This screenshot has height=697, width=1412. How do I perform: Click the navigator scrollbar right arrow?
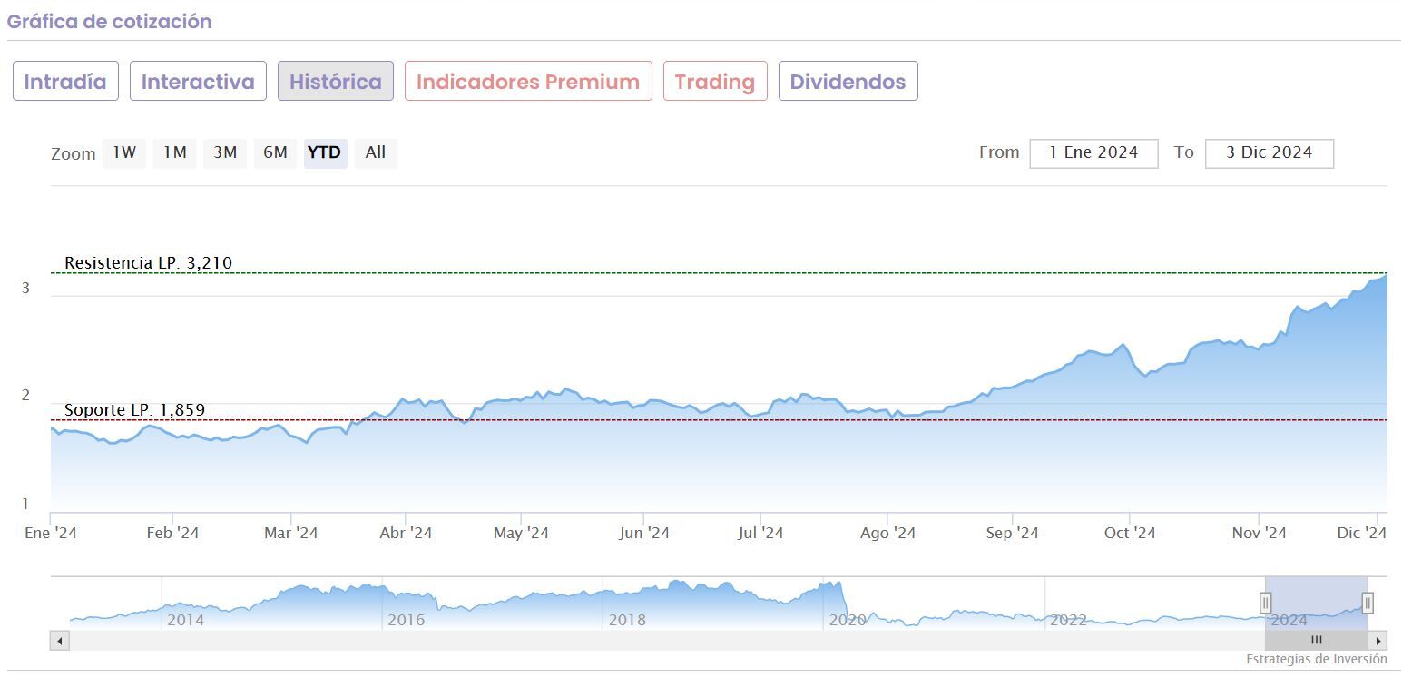coord(1378,641)
